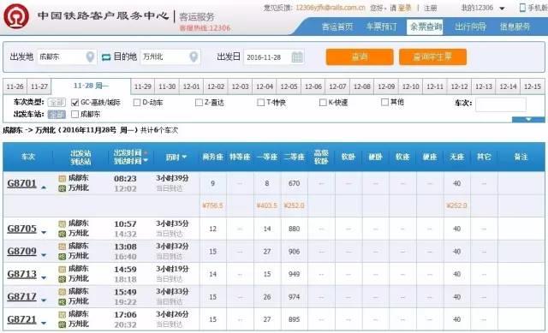
Task: Click the ¥756.5 business seat price
Action: [212, 205]
